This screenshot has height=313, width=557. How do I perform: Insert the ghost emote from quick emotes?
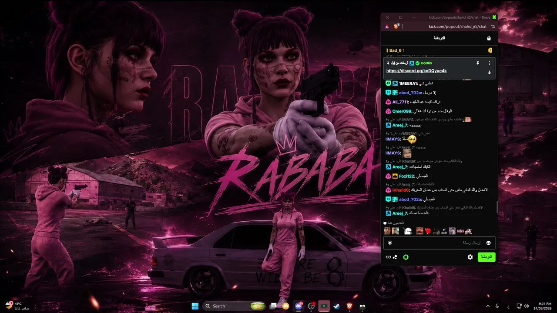pyautogui.click(x=408, y=231)
